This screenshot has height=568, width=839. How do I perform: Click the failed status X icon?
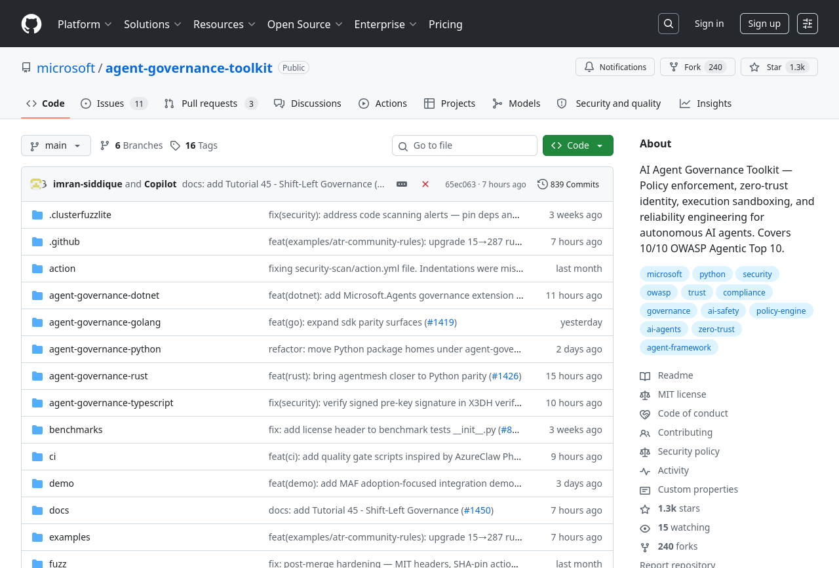[425, 184]
